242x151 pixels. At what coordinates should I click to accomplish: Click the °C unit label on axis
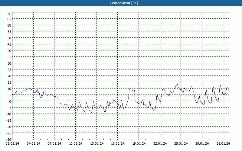pos(9,14)
